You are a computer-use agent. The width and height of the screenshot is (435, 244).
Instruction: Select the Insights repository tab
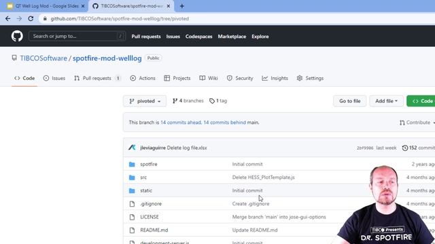point(275,79)
